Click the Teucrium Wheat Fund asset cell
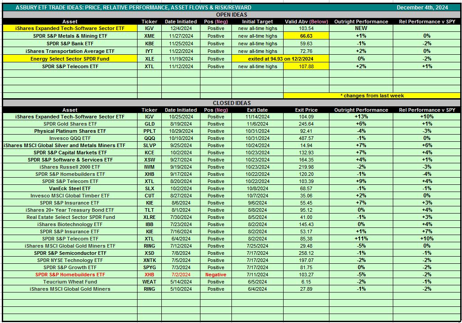 [x=70, y=282]
